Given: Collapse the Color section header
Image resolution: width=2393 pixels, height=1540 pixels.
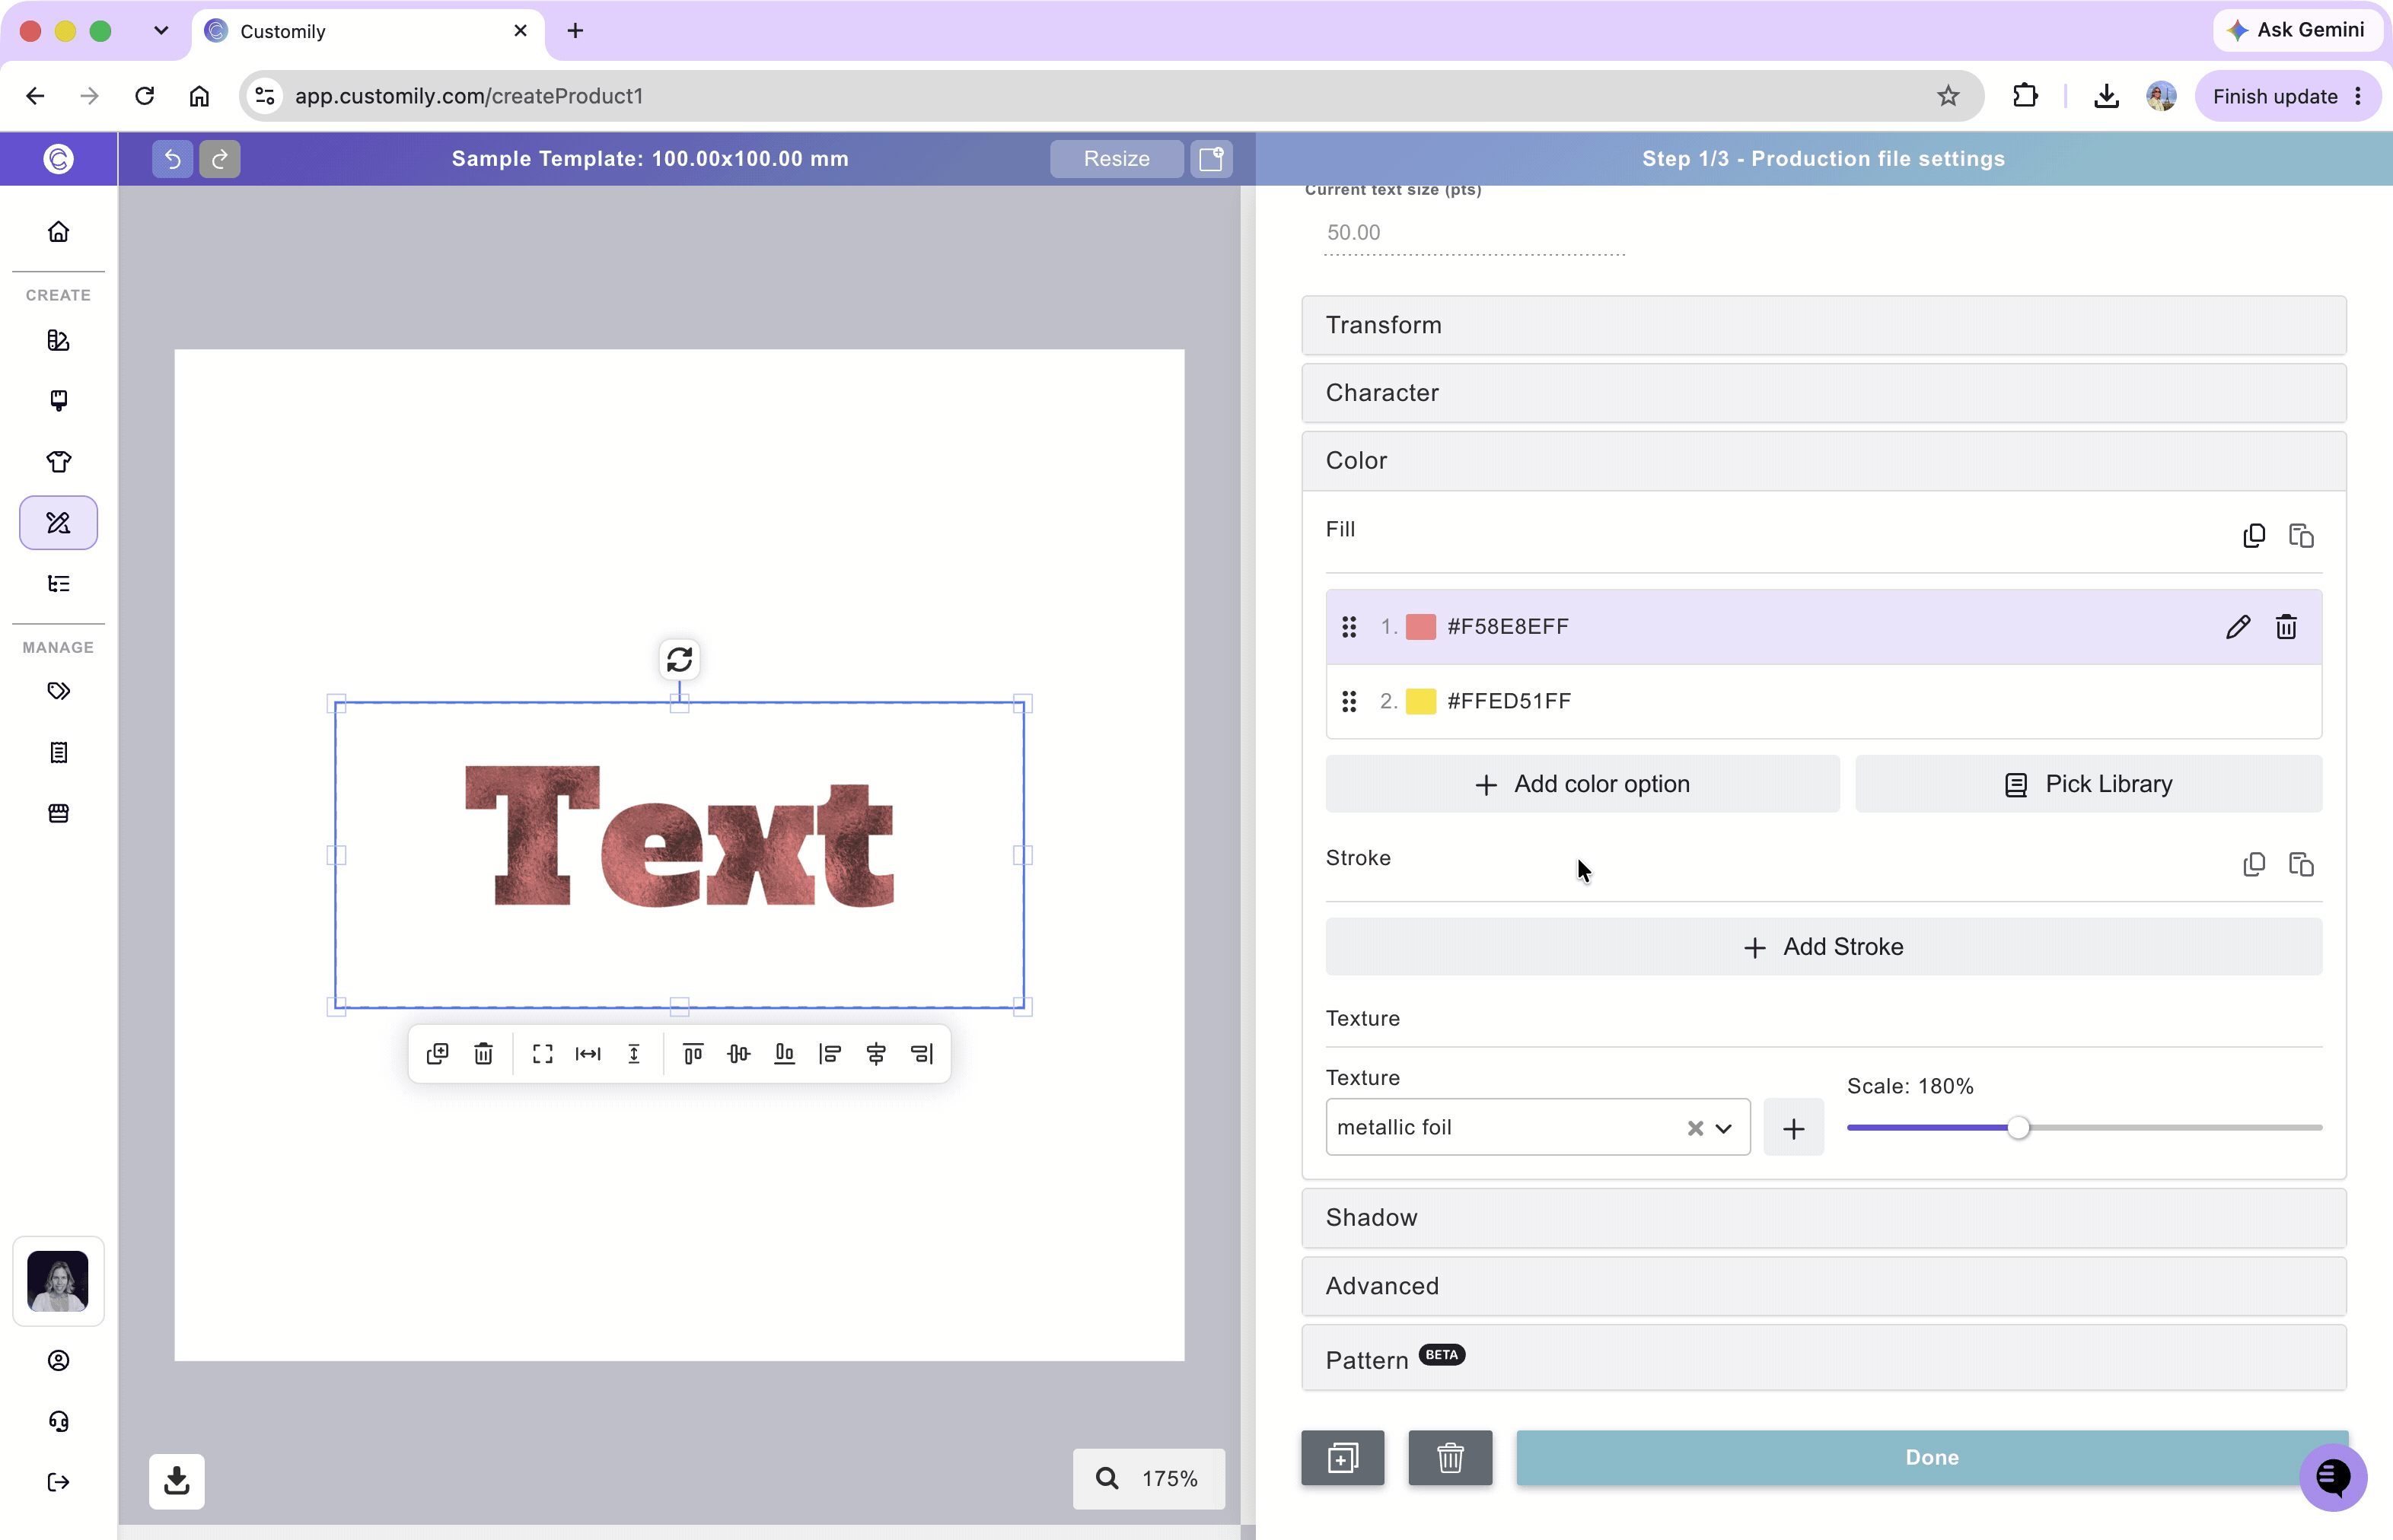Looking at the screenshot, I should [x=1823, y=461].
